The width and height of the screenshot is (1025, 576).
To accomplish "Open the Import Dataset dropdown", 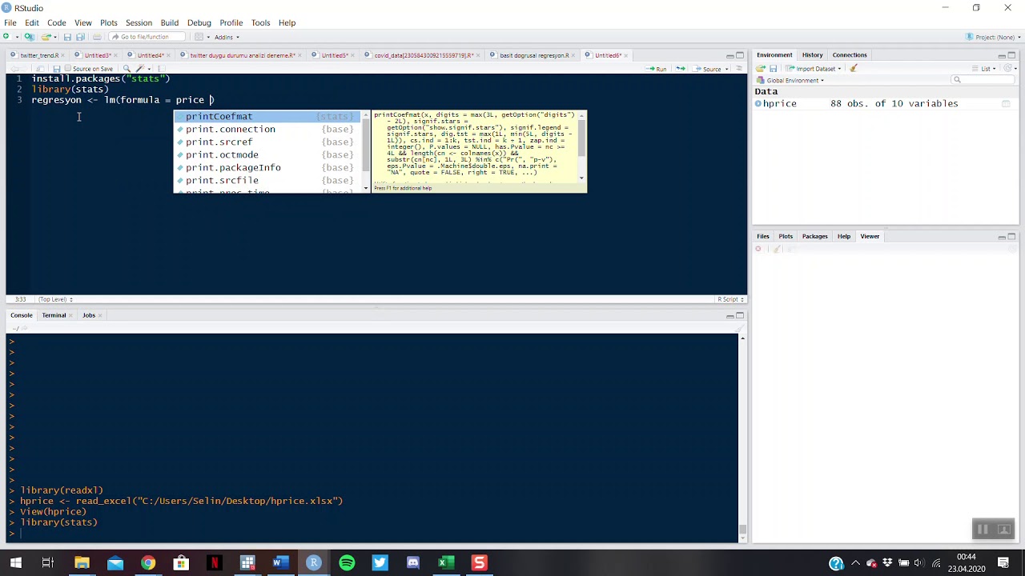I will (813, 69).
